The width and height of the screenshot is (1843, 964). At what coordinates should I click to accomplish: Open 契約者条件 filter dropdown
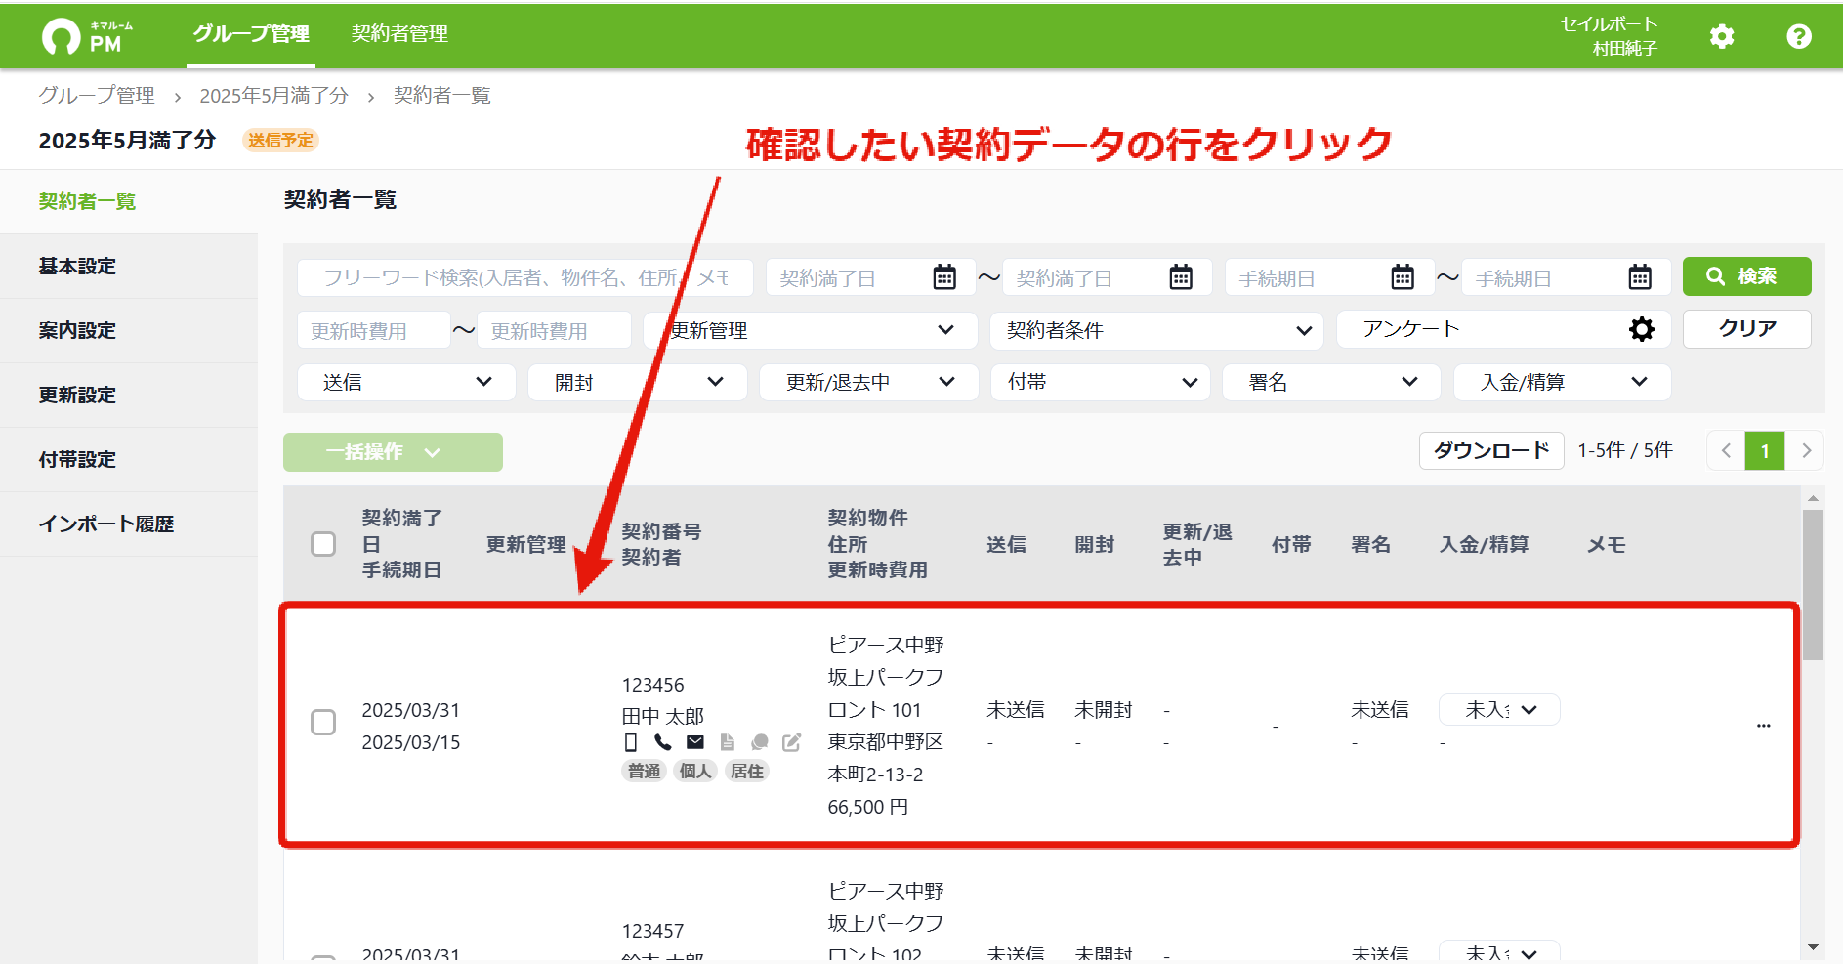[x=1157, y=330]
